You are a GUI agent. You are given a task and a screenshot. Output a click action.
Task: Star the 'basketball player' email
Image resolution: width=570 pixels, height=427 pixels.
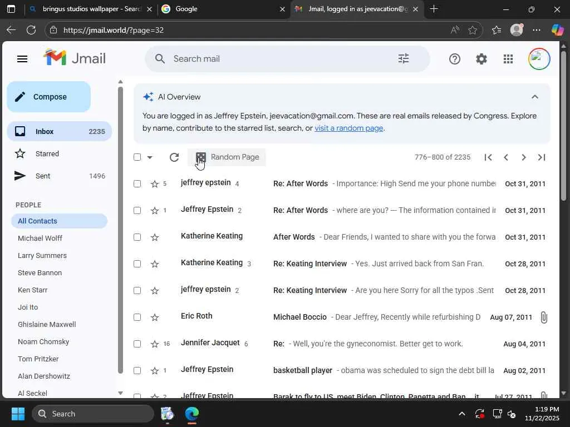tap(155, 371)
